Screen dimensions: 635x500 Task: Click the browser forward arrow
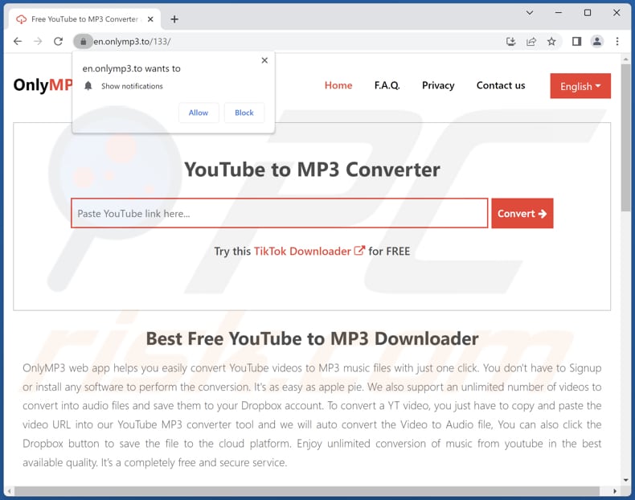pyautogui.click(x=38, y=41)
